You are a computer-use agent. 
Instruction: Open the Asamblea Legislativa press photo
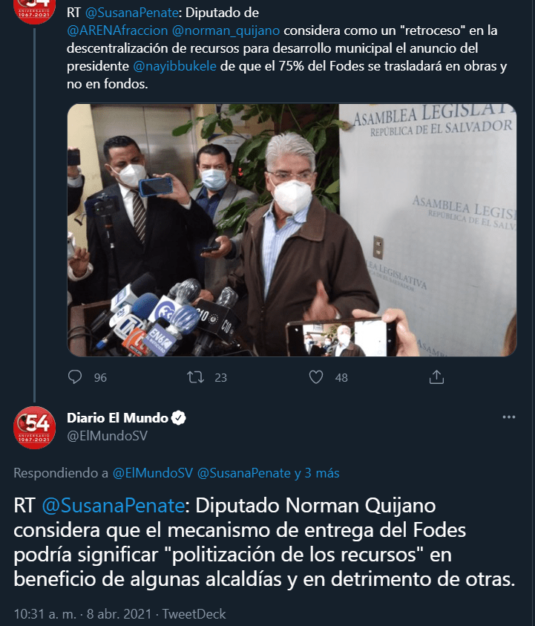(292, 230)
